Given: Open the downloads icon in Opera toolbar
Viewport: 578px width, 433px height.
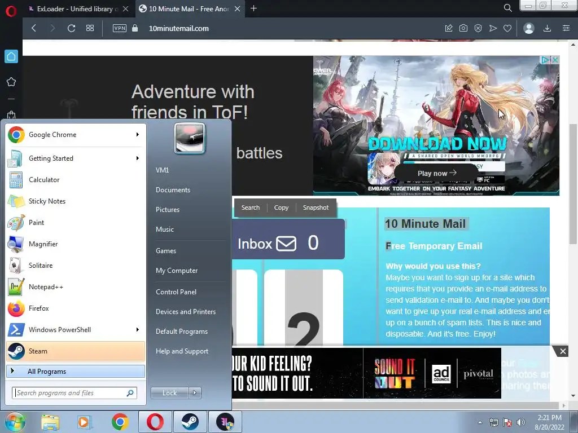Looking at the screenshot, I should pos(548,28).
